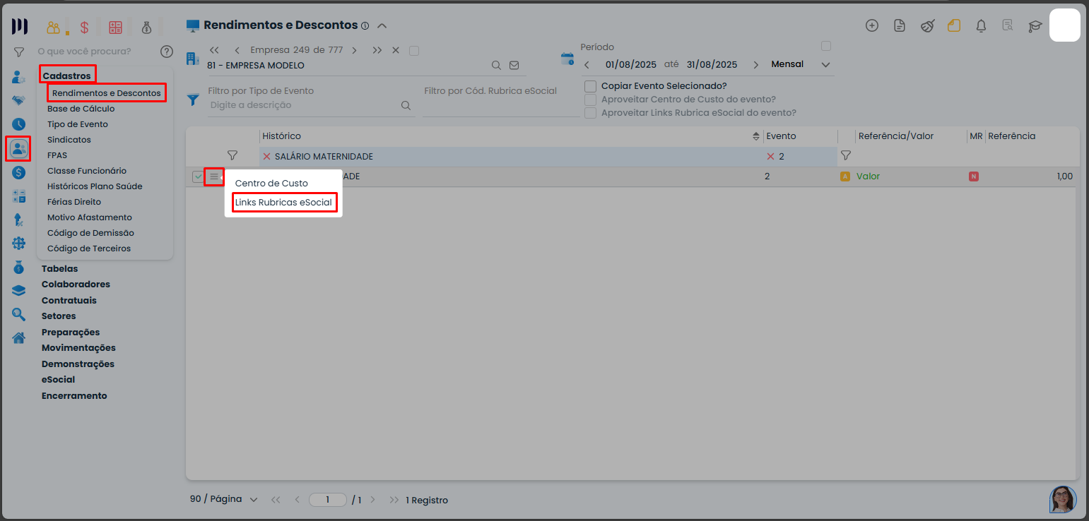Image resolution: width=1089 pixels, height=521 pixels.
Task: Check Copiar Evento Selecionado
Action: (591, 86)
